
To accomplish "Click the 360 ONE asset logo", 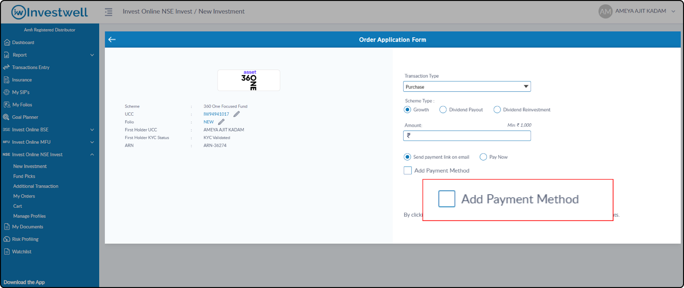I will tap(249, 80).
